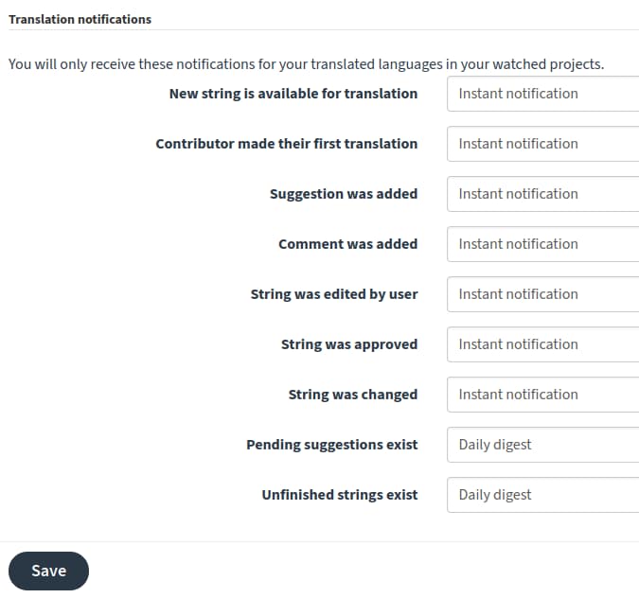
Task: Click 'New string is available for translation' label
Action: (x=293, y=94)
